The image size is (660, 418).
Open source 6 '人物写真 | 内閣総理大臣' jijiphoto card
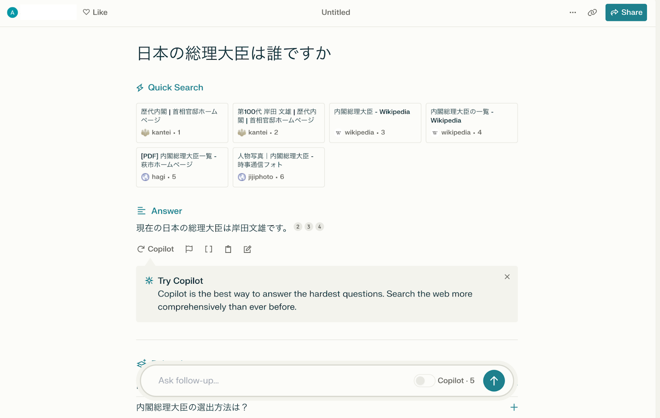pyautogui.click(x=278, y=167)
